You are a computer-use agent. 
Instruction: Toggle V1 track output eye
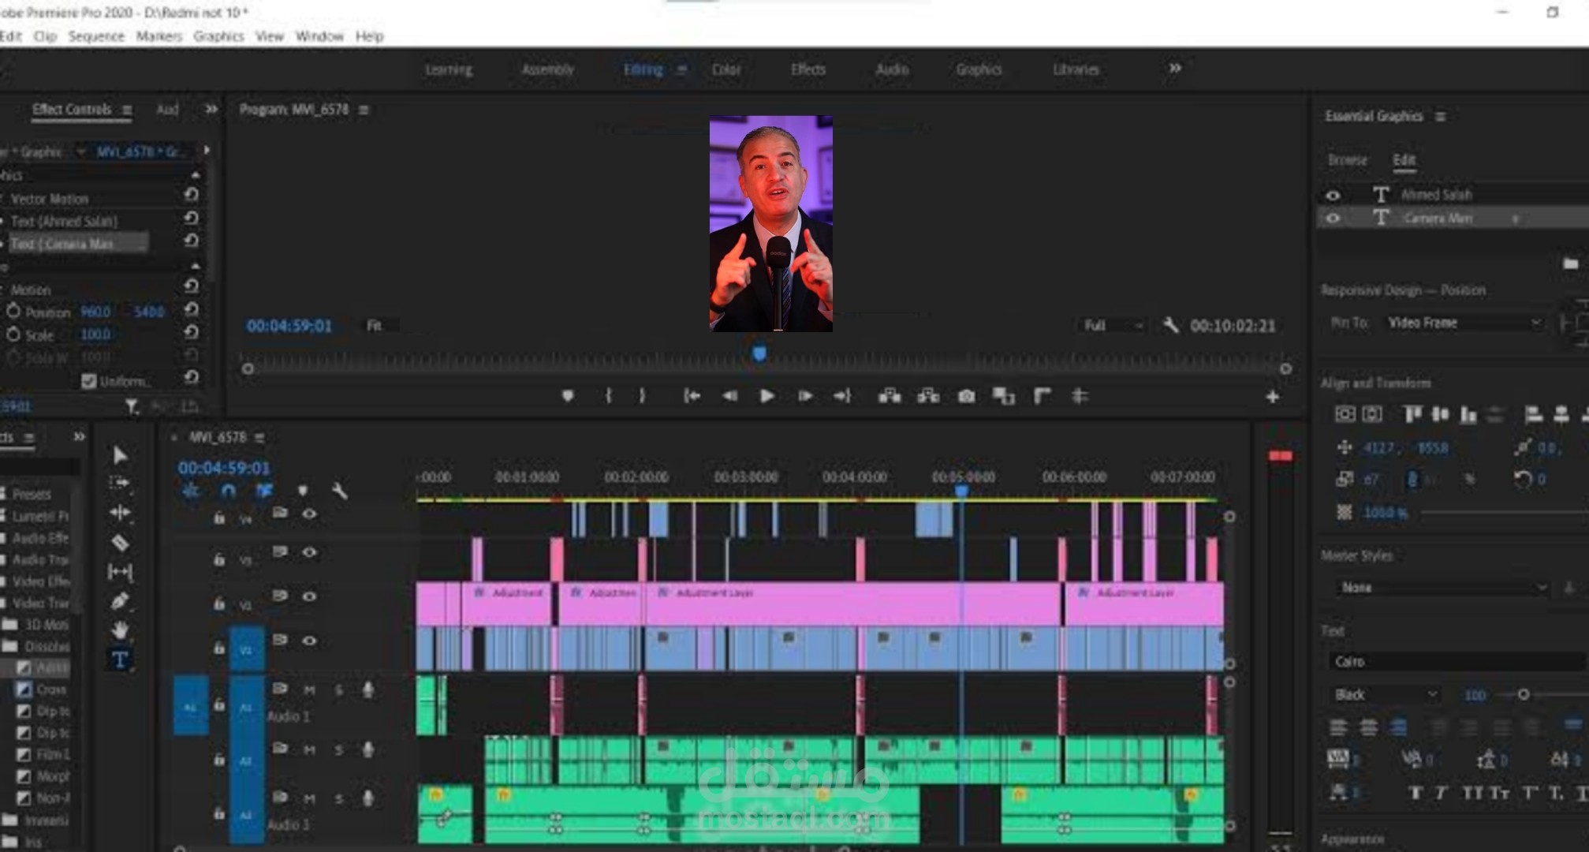tap(309, 640)
